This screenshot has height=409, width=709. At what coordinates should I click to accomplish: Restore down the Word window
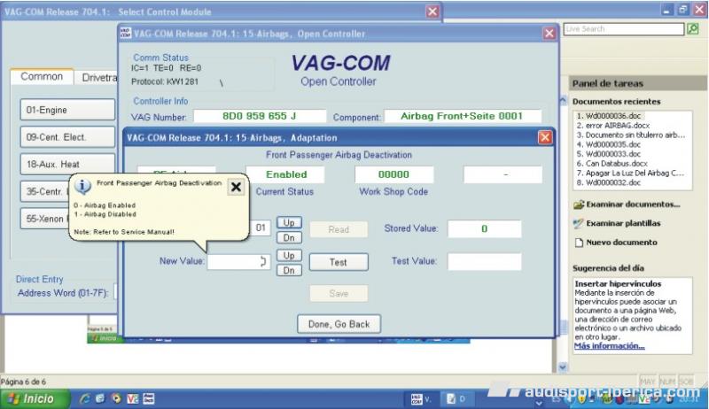click(682, 10)
